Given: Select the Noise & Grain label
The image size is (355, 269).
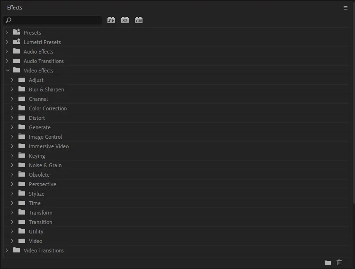Looking at the screenshot, I should coord(45,165).
